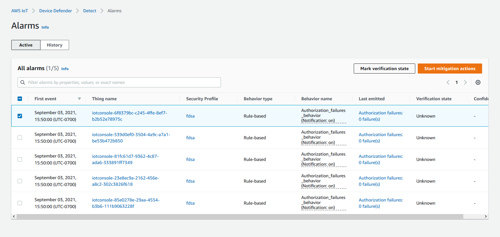Click scrollbar left arrow
Viewport: 500px width, 237px height.
point(14,217)
